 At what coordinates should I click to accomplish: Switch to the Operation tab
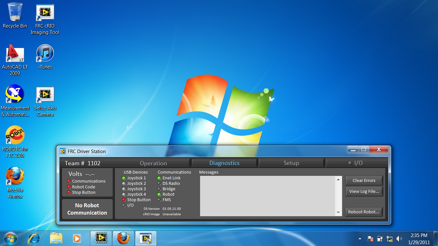(153, 163)
